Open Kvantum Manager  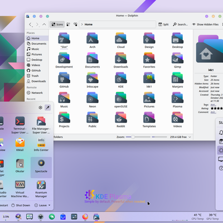coord(41,189)
